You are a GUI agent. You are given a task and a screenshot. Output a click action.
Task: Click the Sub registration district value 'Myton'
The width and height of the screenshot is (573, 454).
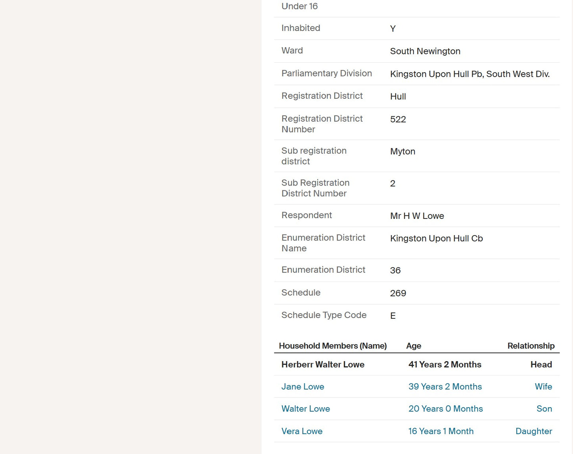point(402,151)
